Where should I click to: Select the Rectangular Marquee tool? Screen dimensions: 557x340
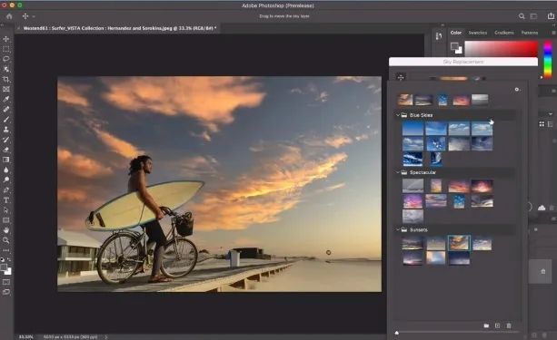click(x=6, y=49)
